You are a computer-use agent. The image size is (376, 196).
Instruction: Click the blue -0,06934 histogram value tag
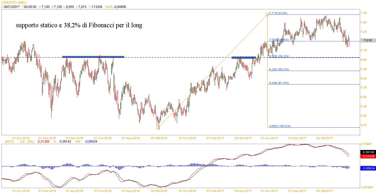pos(368,168)
